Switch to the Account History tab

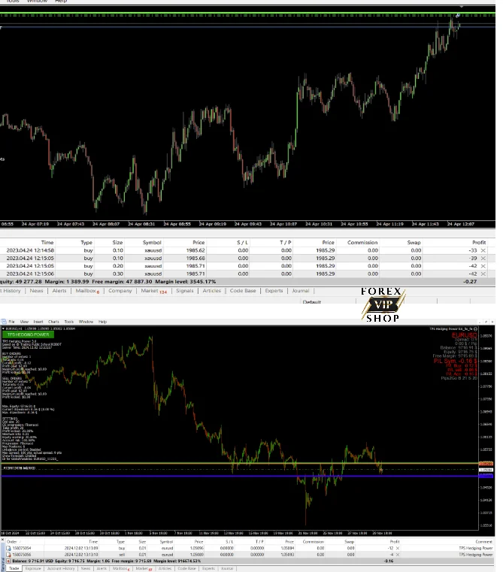click(x=61, y=569)
